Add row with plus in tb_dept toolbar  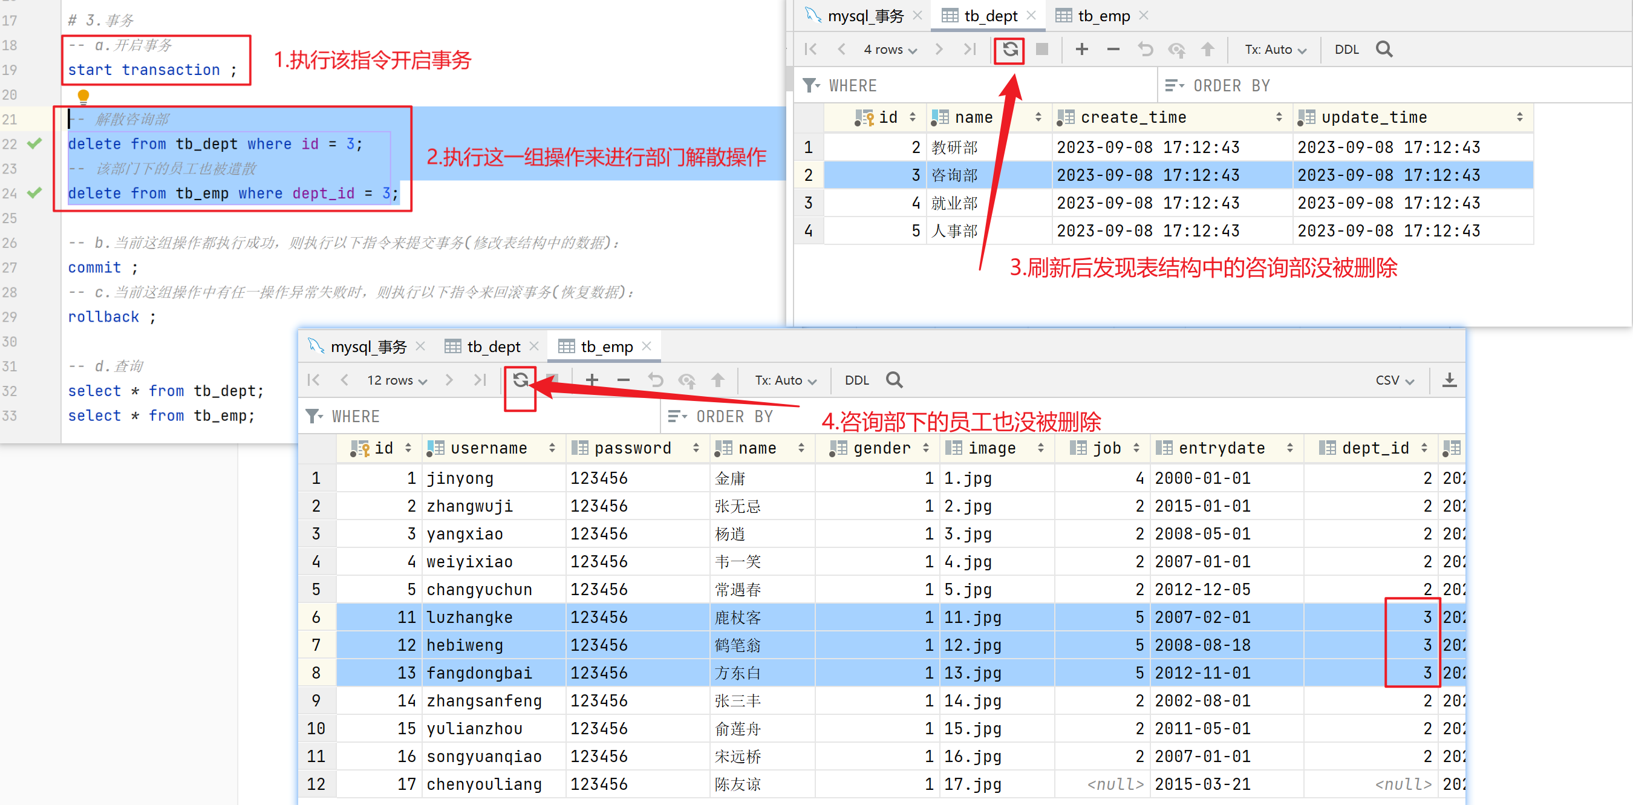1082,49
